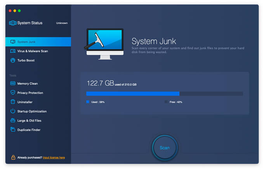Click the Startup Optimization power icon
Screen dimensions: 264x170
pyautogui.click(x=13, y=111)
